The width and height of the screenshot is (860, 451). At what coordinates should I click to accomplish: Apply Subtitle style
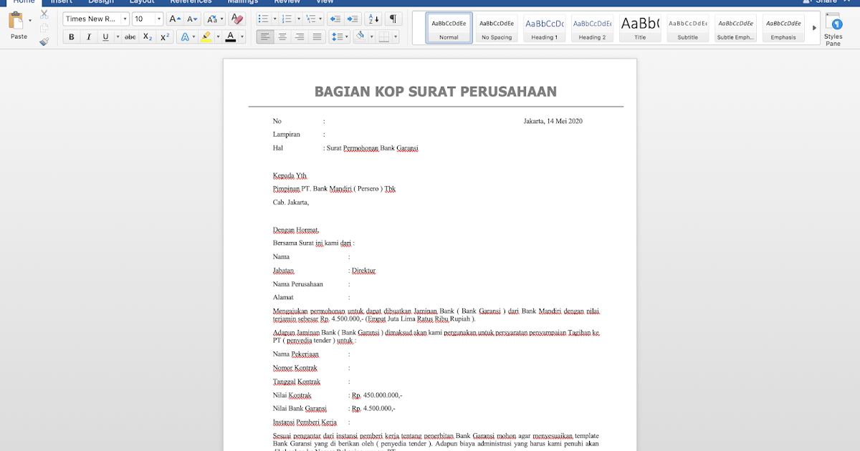[688, 28]
